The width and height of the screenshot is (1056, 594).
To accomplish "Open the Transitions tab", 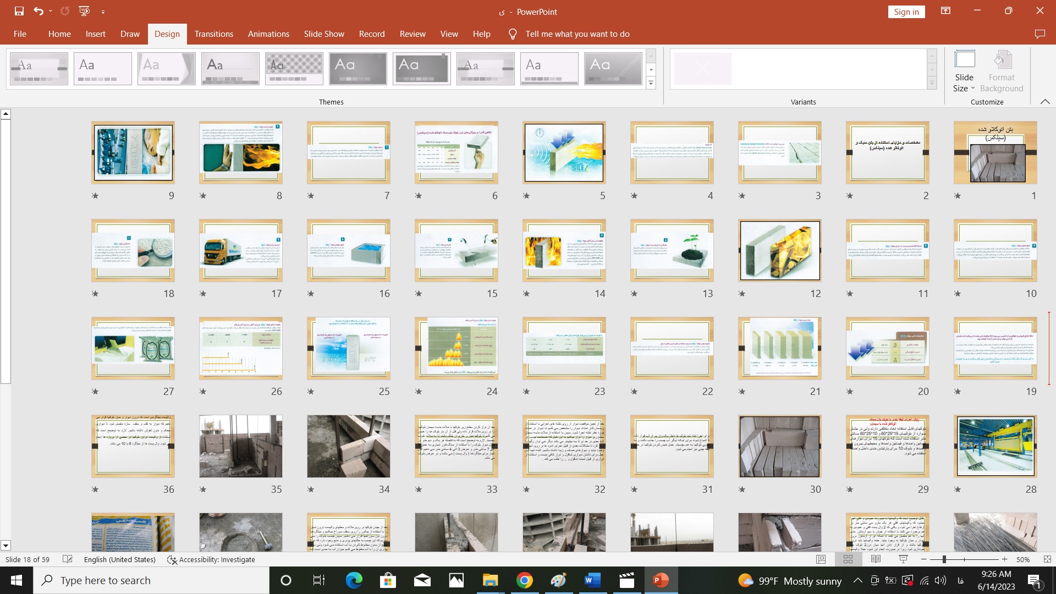I will pyautogui.click(x=213, y=34).
